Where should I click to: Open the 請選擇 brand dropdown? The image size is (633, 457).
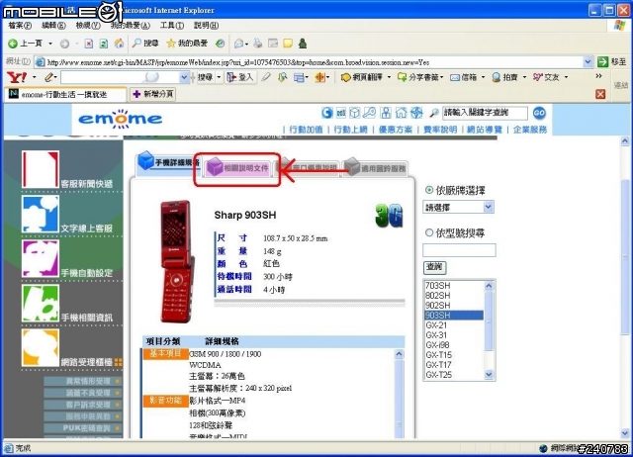pyautogui.click(x=458, y=207)
